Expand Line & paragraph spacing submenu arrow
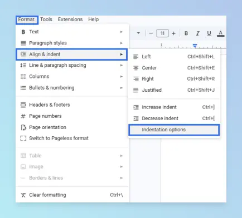Screen dimensions: 242x218 click(122, 65)
